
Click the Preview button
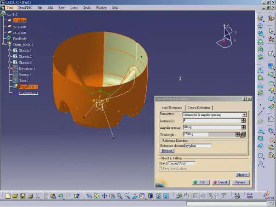click(x=240, y=182)
